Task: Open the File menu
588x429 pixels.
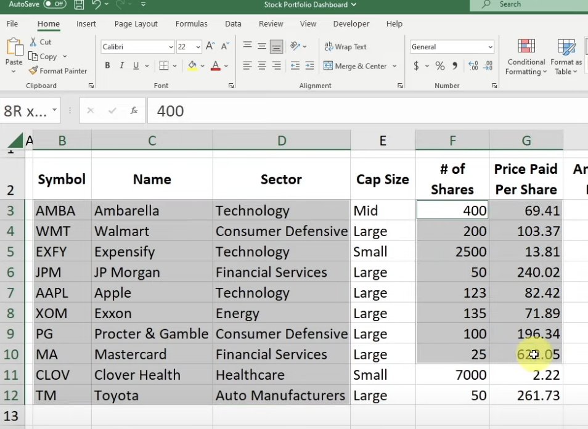Action: (x=12, y=23)
